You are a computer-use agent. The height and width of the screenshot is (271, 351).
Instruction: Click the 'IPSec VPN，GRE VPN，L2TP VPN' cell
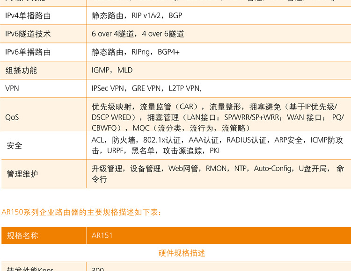[146, 88]
